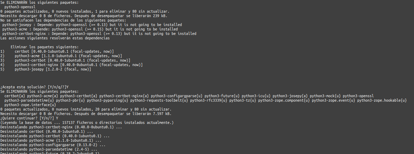
Task: Click the python3-josepy dependency line
Action: pyautogui.click(x=92, y=25)
